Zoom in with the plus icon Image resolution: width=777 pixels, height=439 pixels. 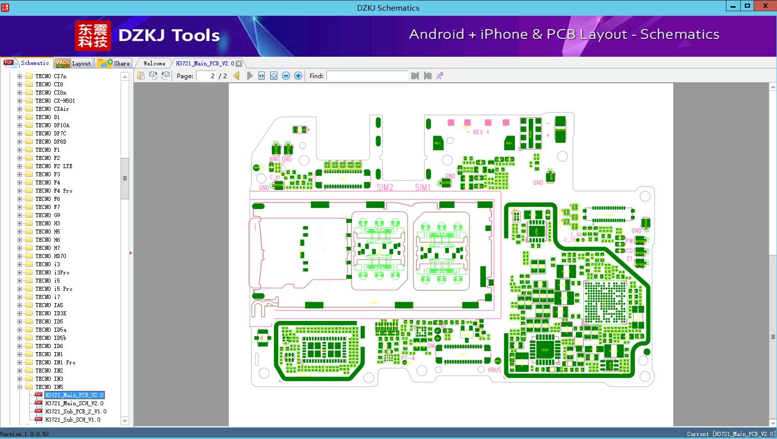tap(298, 76)
